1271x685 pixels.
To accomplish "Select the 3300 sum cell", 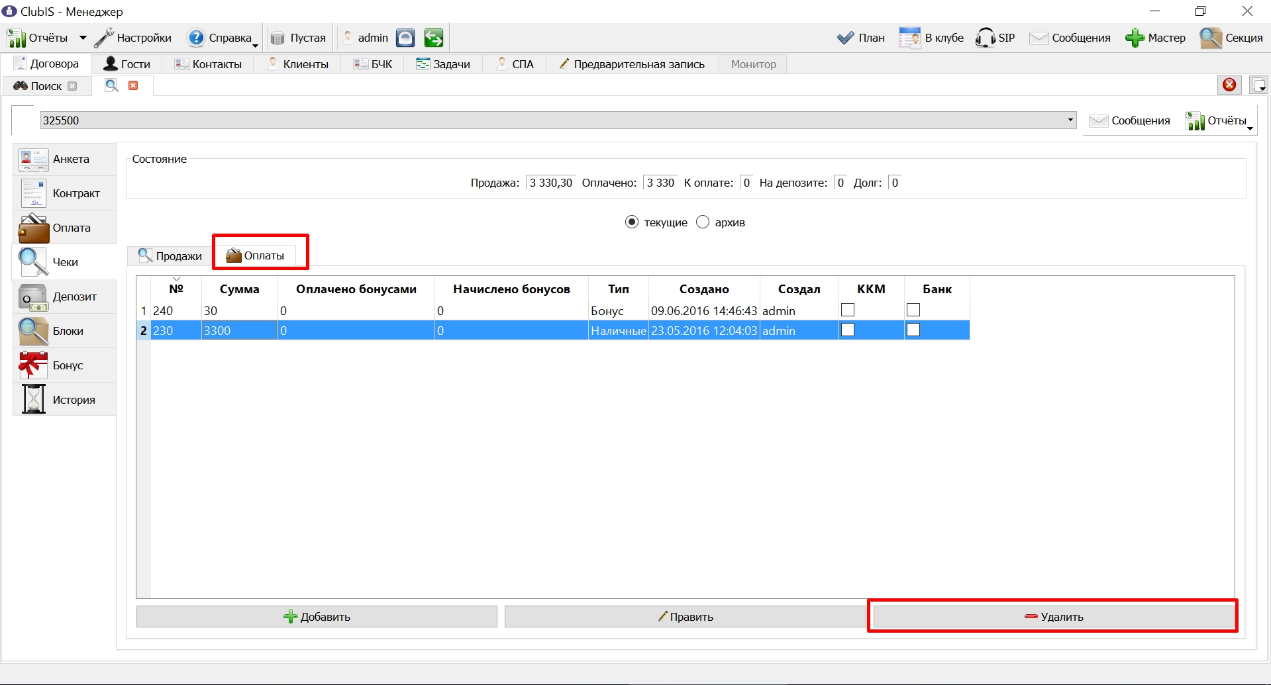I will point(239,330).
